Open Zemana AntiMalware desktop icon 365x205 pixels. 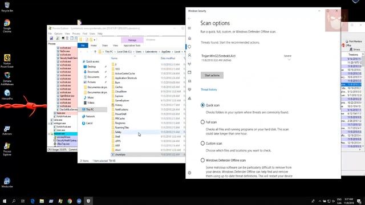[x=7, y=79]
